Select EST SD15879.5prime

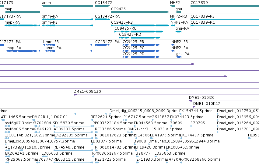click(x=68, y=123)
